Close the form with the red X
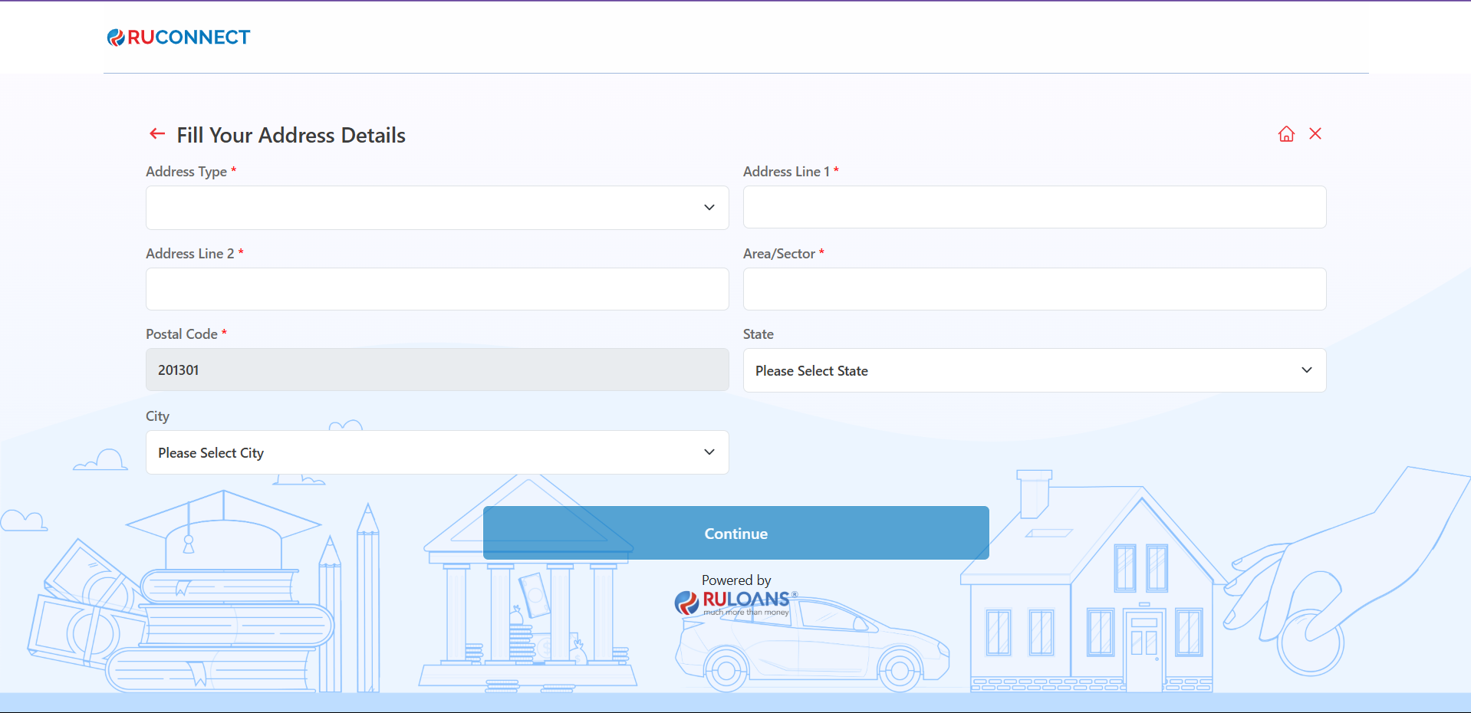 (x=1315, y=134)
